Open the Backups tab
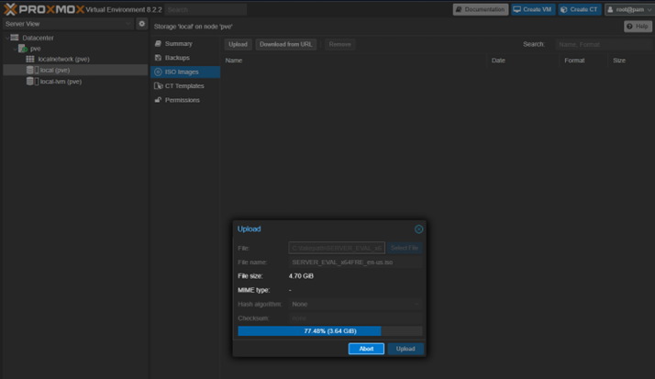655x379 pixels. pyautogui.click(x=185, y=58)
